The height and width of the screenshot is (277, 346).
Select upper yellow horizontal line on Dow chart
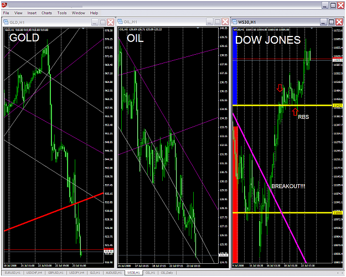(x=282, y=106)
